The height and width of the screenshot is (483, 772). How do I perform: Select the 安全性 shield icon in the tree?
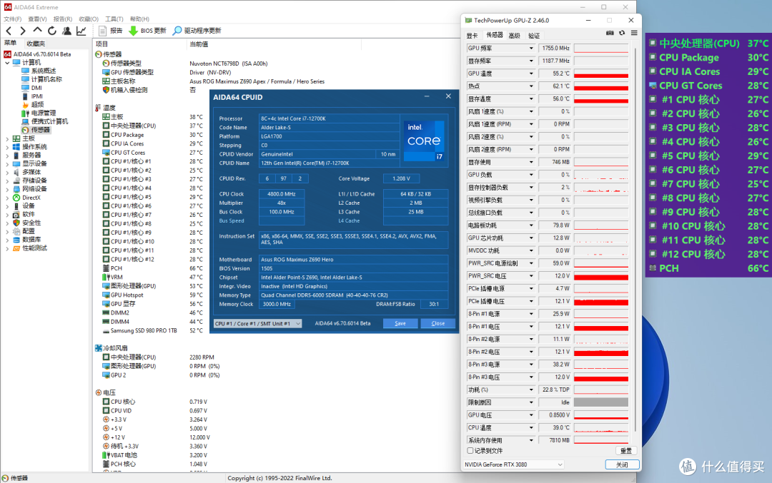(x=16, y=223)
